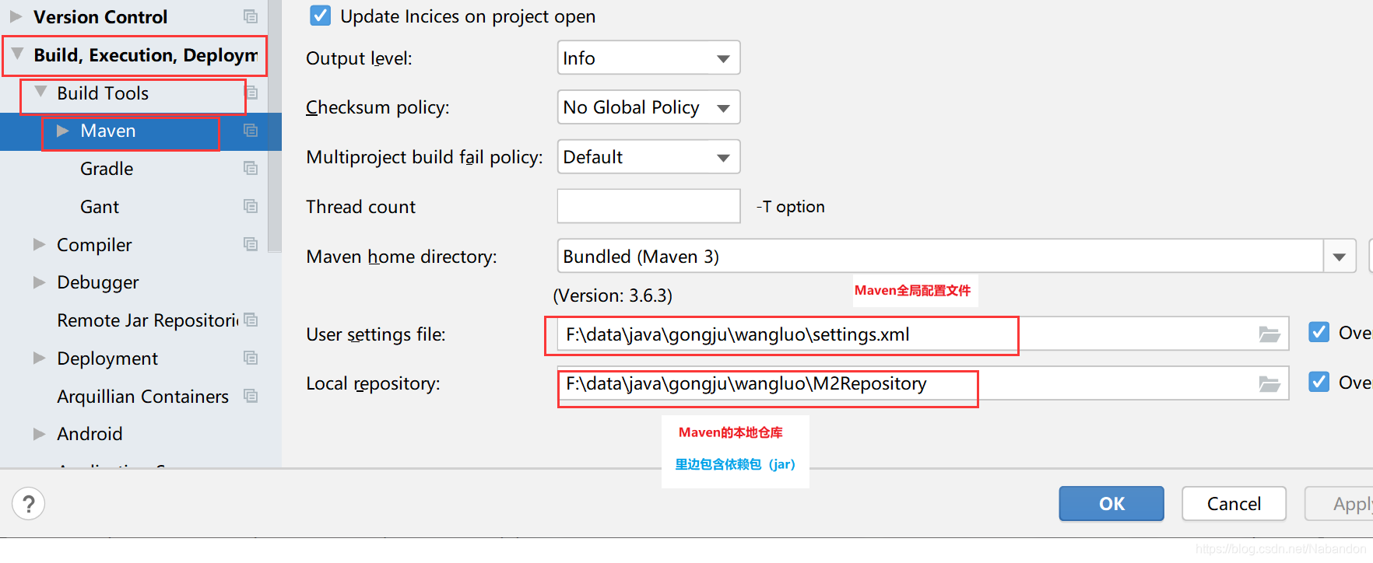1373x563 pixels.
Task: Expand the Debugger tree node
Action: (39, 282)
